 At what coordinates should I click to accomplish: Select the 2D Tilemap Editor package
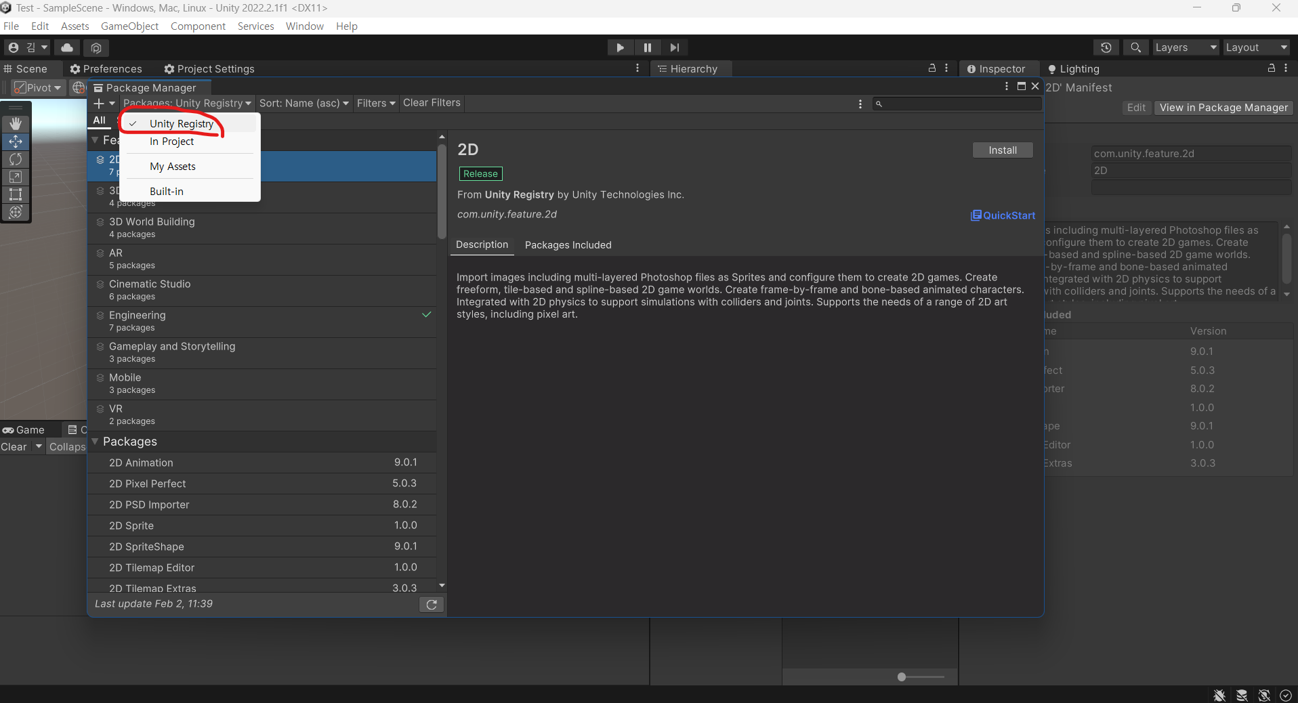[x=262, y=568]
